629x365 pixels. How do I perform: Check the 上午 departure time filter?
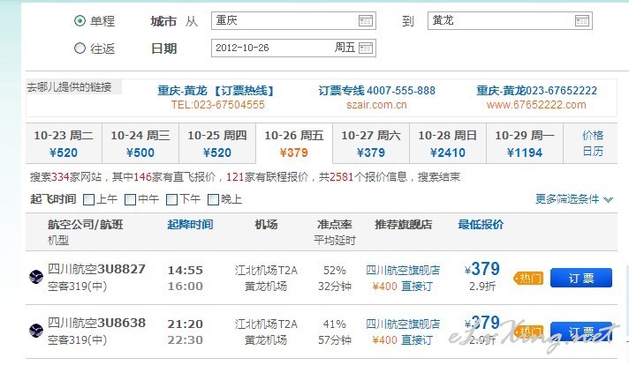tap(88, 199)
